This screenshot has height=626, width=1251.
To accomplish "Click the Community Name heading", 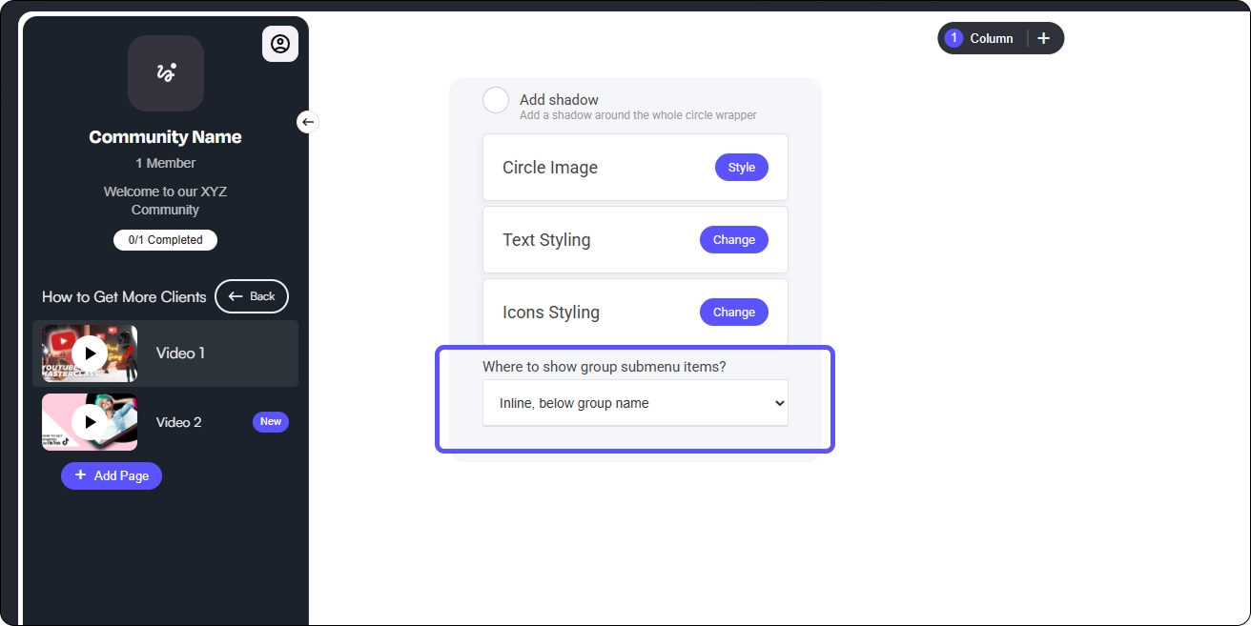I will tap(165, 137).
